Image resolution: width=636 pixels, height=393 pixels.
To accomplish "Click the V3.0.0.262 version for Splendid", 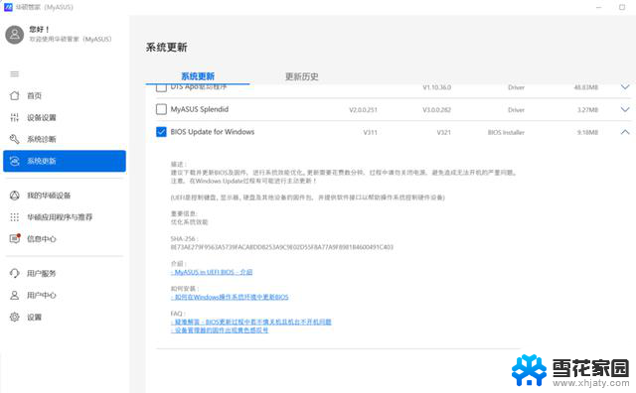I will (437, 110).
